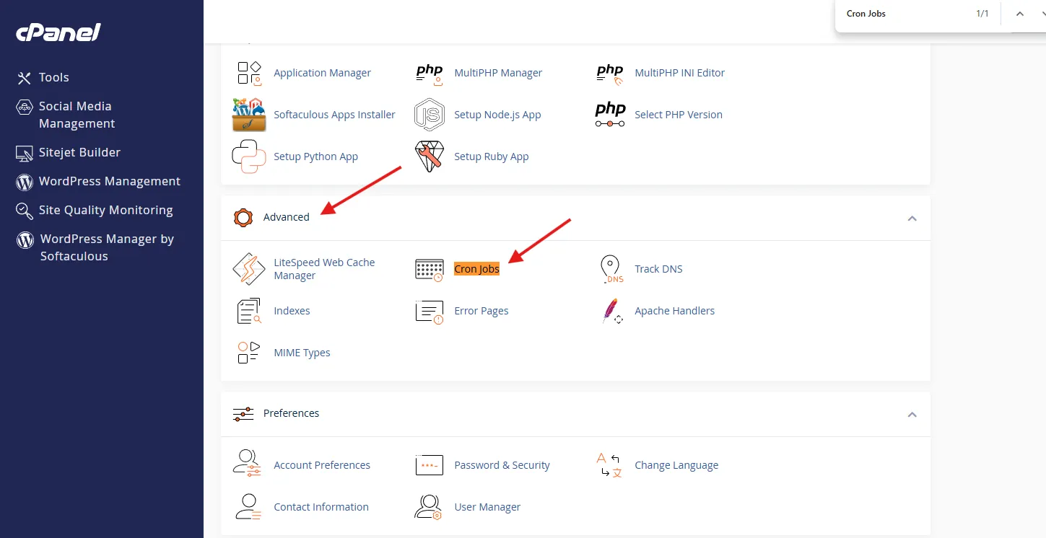Click the Error Pages icon
Image resolution: width=1046 pixels, height=538 pixels.
(430, 312)
